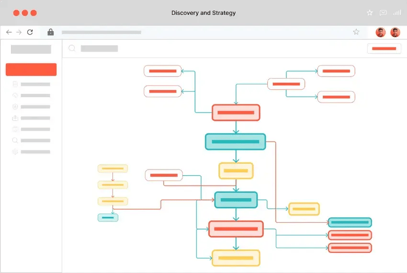Viewport: 407px width, 273px height.
Task: Open the message envelope icon in the title bar
Action: tap(383, 13)
